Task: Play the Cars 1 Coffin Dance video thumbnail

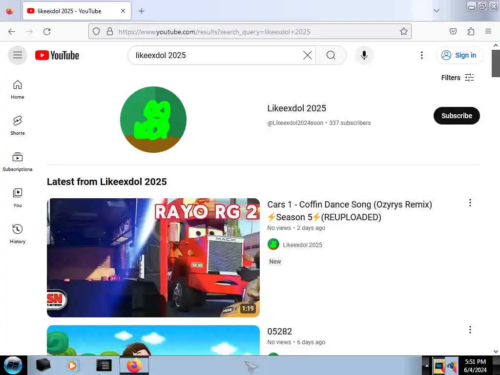Action: point(153,258)
